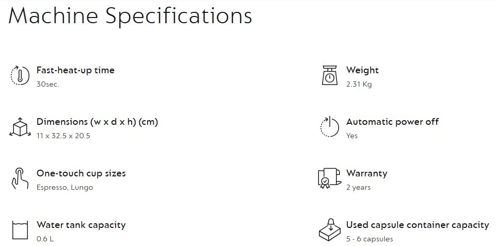The width and height of the screenshot is (497, 246).
Task: Click the Espresso, Lungo text
Action: pos(65,187)
